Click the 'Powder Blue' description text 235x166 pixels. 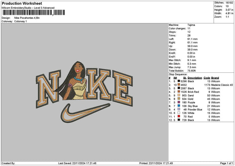point(195,110)
